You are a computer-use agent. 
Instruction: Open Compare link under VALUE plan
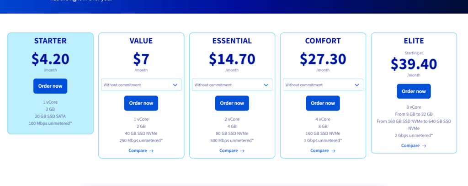141,150
